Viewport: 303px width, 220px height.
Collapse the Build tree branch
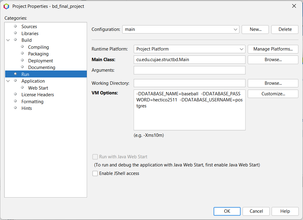8,40
